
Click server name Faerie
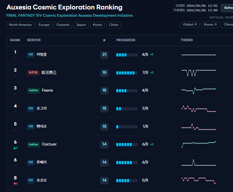tap(47, 90)
